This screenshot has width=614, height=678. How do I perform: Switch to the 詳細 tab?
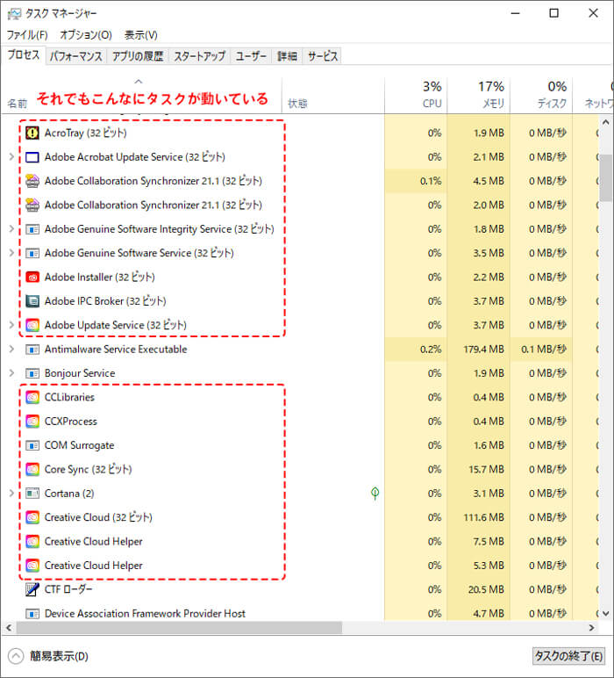coord(287,56)
